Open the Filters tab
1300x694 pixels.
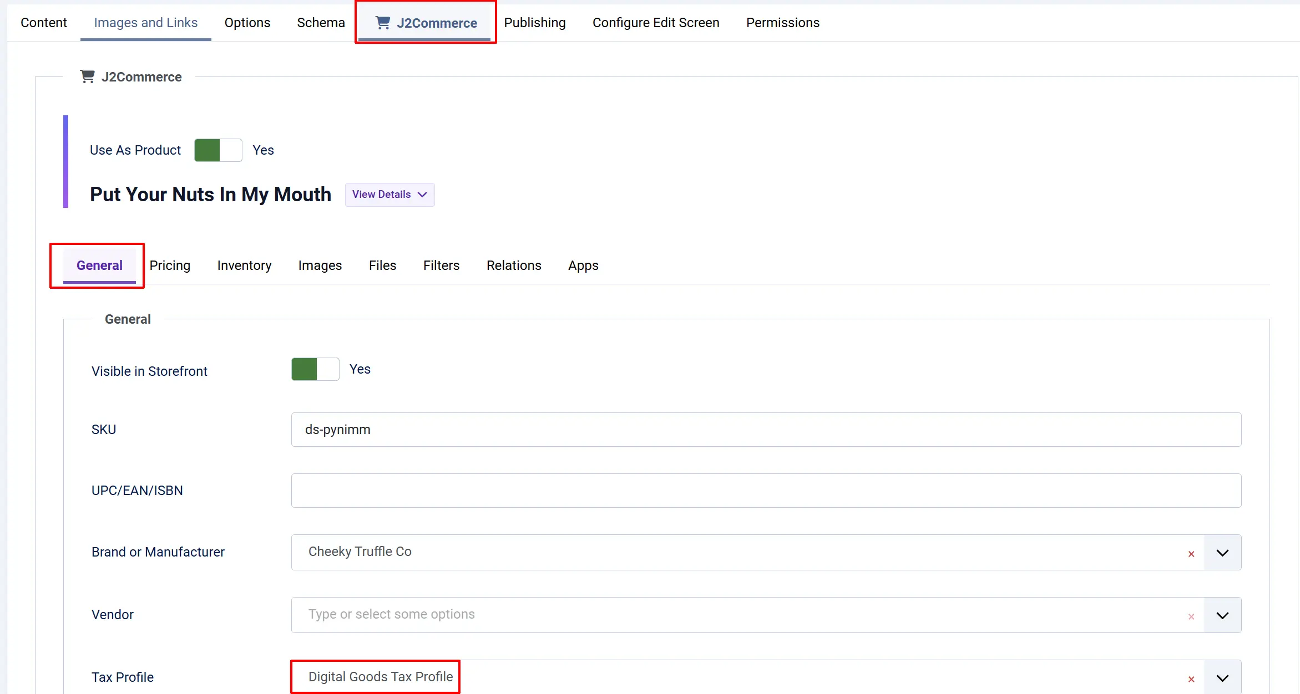pyautogui.click(x=441, y=266)
